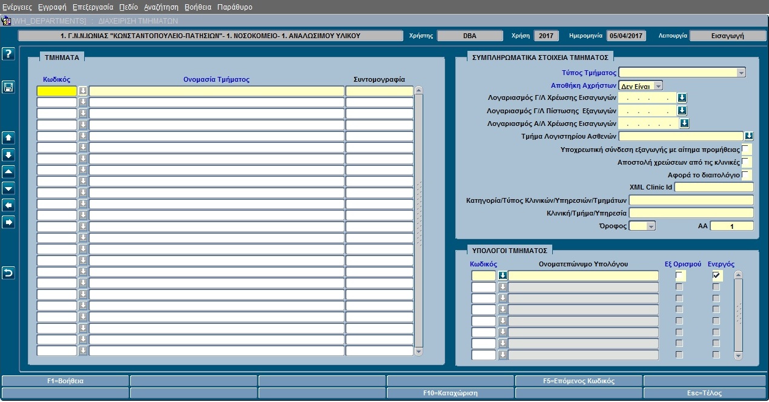Focus Λογαριασμός Γ/Λ Πίστωσης Εξαγωγών account field
Image resolution: width=769 pixels, height=402 pixels.
(x=647, y=111)
